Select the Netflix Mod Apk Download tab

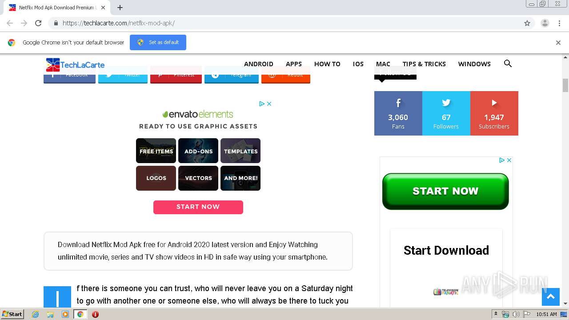click(56, 8)
